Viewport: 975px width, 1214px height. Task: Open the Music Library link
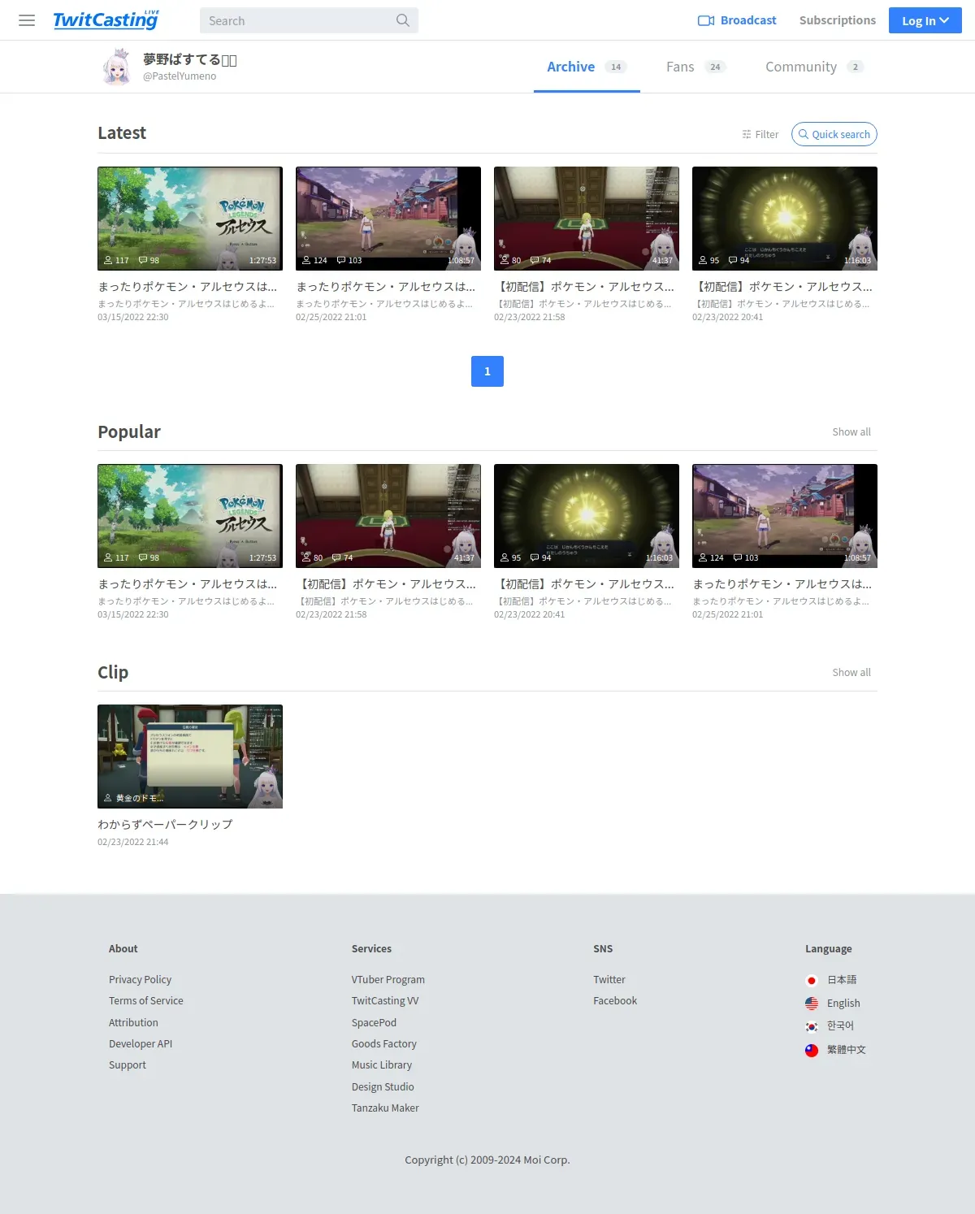coord(382,1065)
